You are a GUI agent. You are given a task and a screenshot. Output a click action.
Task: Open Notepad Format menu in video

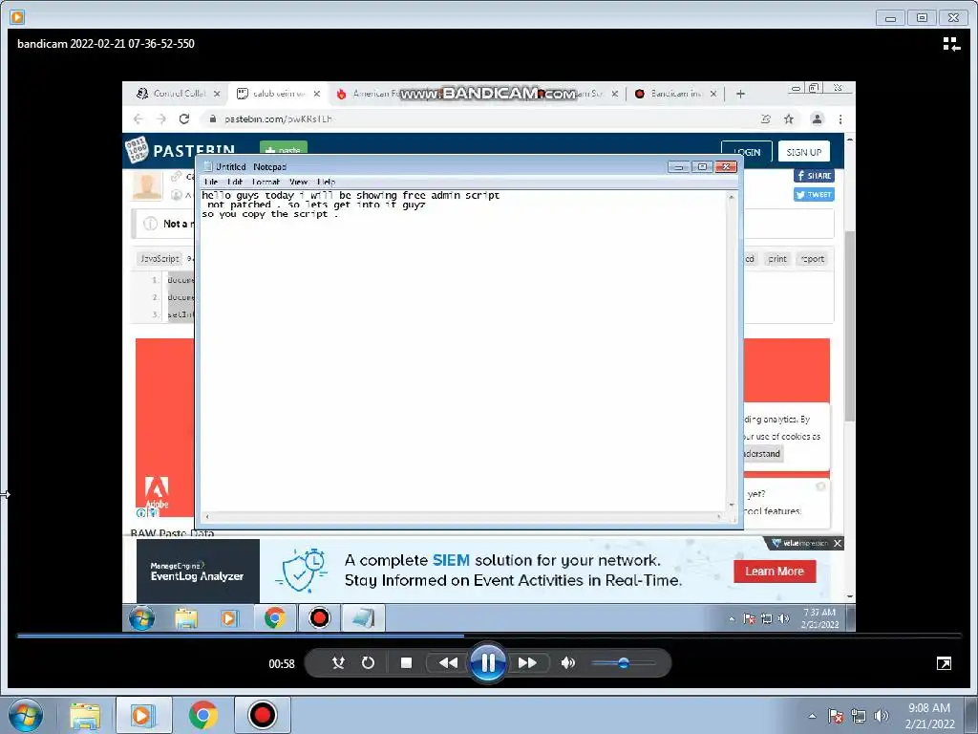[x=266, y=182]
